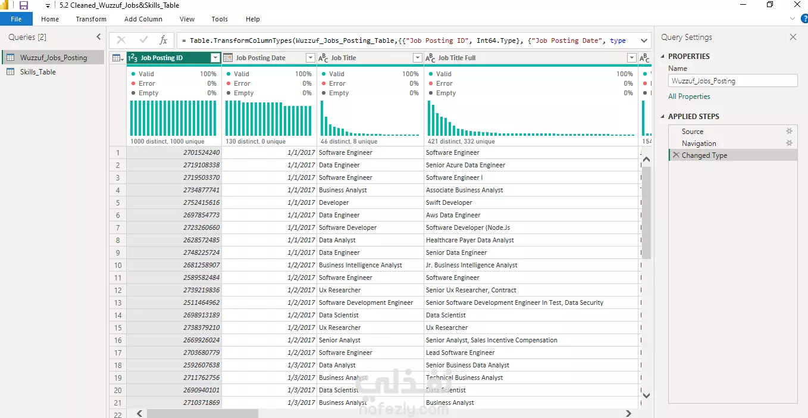Click the ABC type icon of Job Title column
This screenshot has height=418, width=808.
[x=323, y=58]
